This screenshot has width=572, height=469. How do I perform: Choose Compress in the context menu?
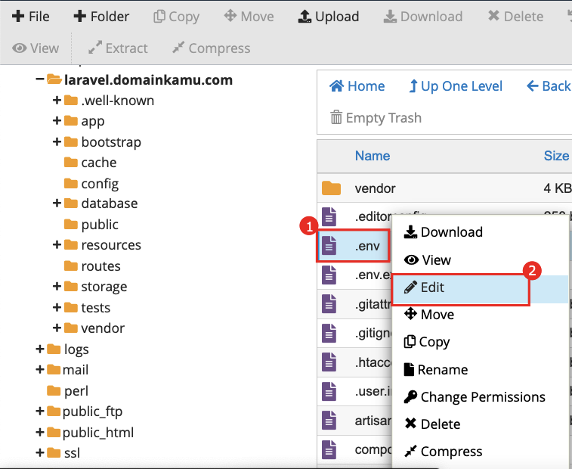443,452
